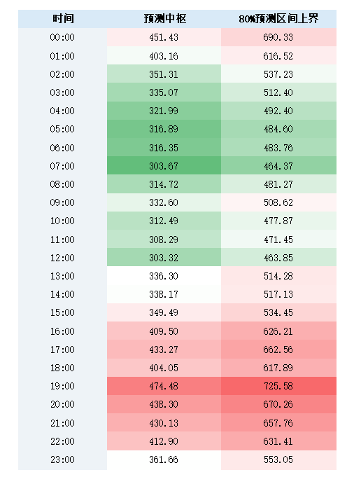The width and height of the screenshot is (354, 484).
Task: Click the 80%预测区间上界 header
Action: click(278, 19)
